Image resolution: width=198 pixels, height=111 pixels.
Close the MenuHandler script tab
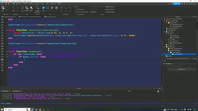click(41, 17)
